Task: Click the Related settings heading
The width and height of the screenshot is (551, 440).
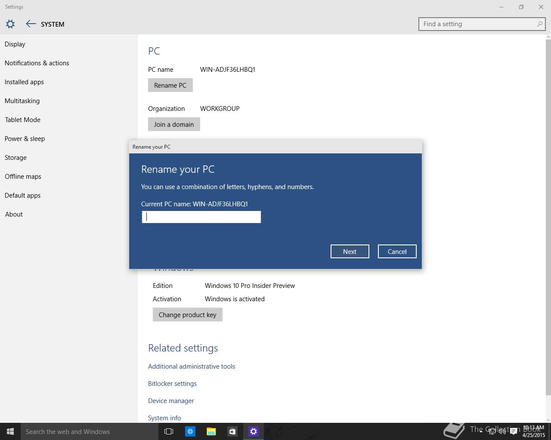Action: (x=183, y=348)
